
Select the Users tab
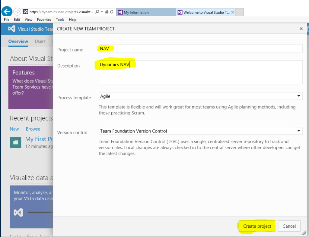(40, 42)
